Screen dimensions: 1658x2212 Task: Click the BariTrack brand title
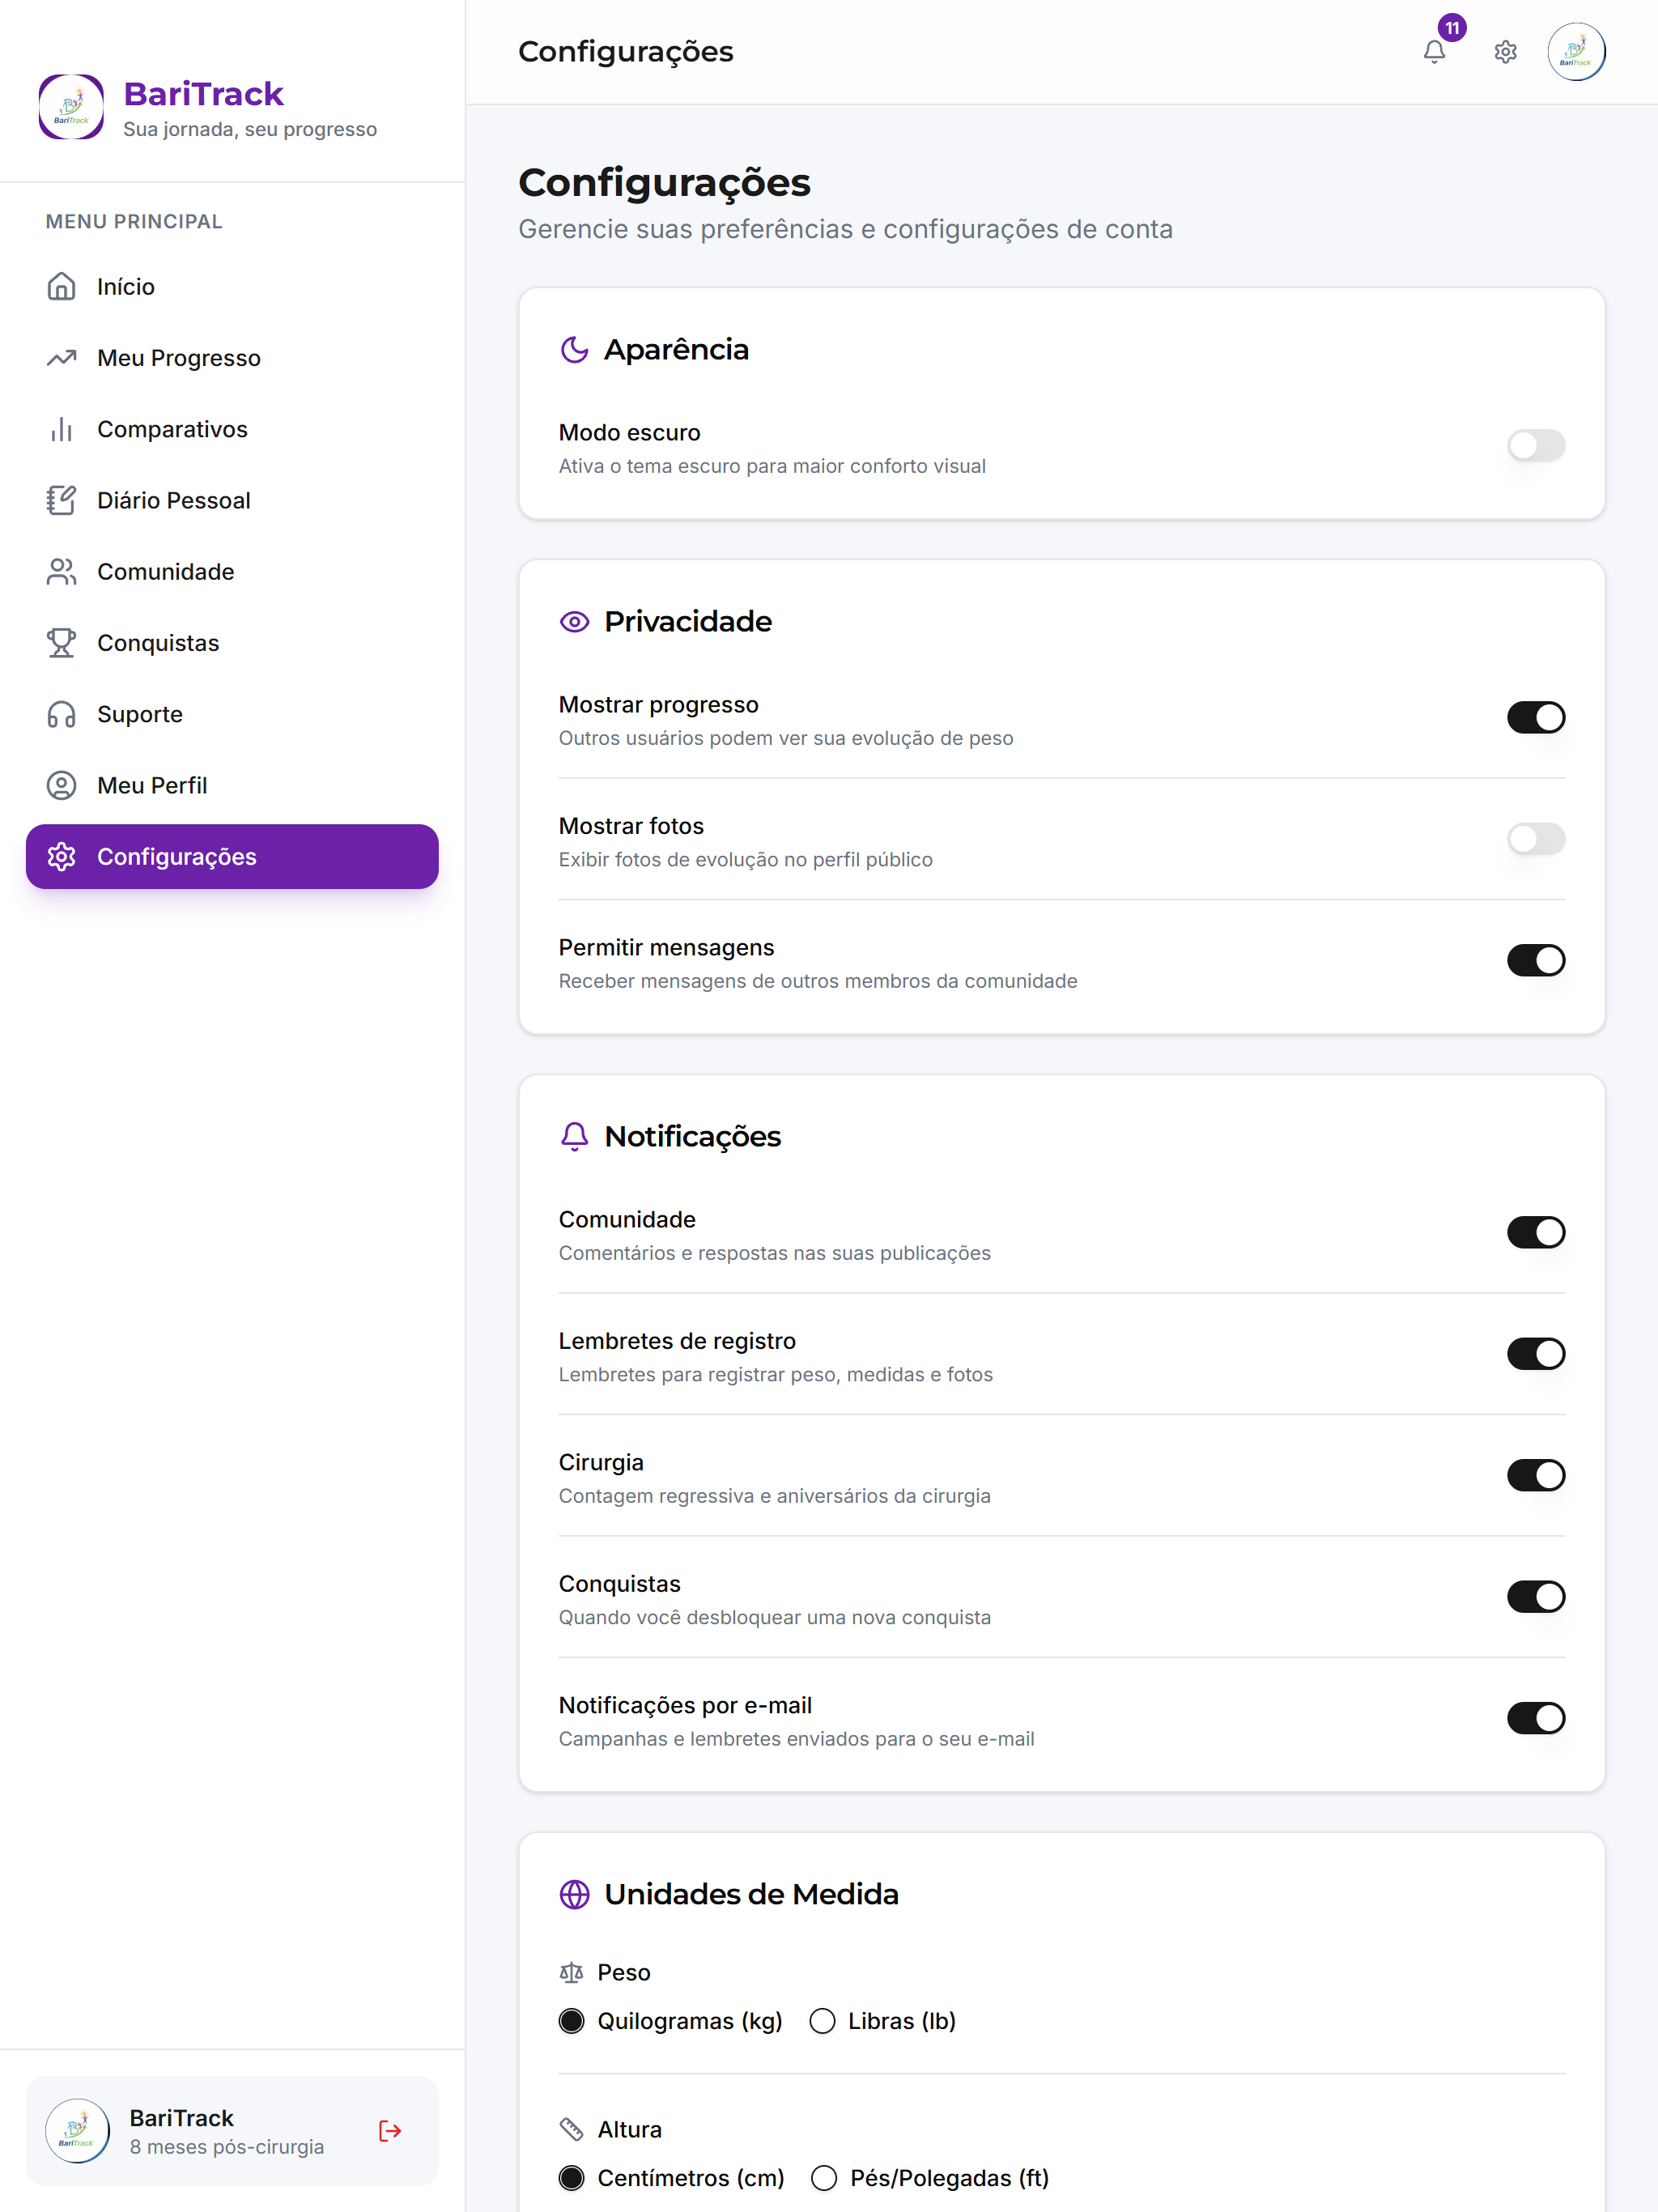point(203,94)
